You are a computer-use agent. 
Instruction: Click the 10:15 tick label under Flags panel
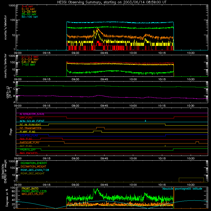(x=162, y=159)
